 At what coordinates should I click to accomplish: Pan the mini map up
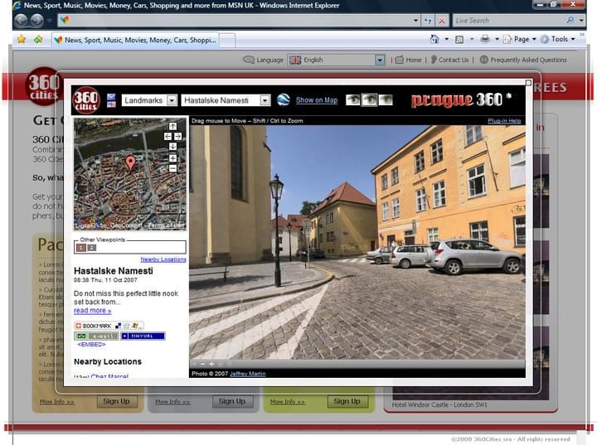point(172,127)
